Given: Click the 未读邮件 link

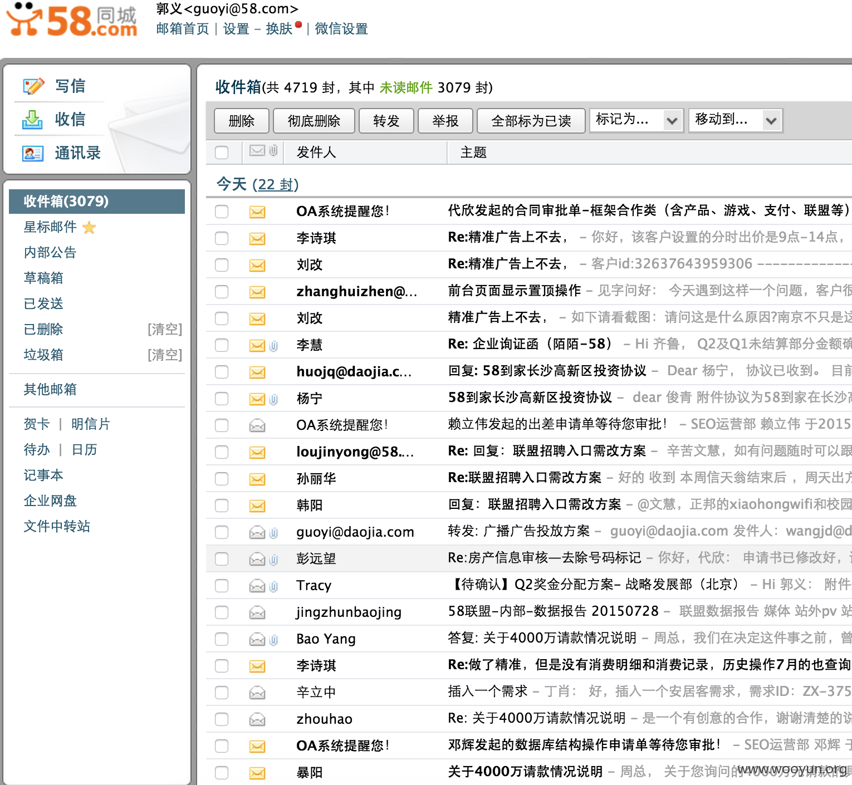Looking at the screenshot, I should [x=406, y=87].
